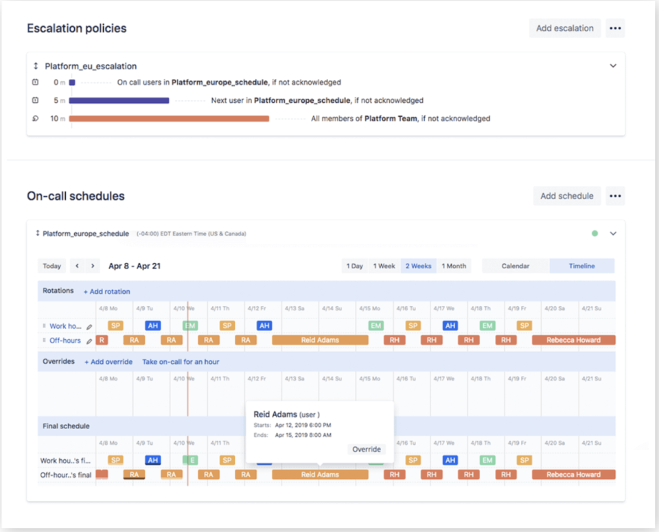Switch to Timeline view

[x=581, y=266]
